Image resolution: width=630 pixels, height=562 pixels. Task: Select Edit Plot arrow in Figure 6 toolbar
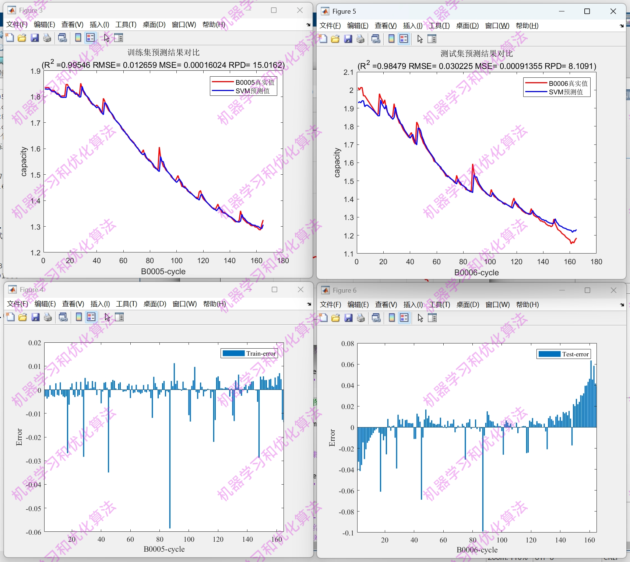pyautogui.click(x=420, y=318)
